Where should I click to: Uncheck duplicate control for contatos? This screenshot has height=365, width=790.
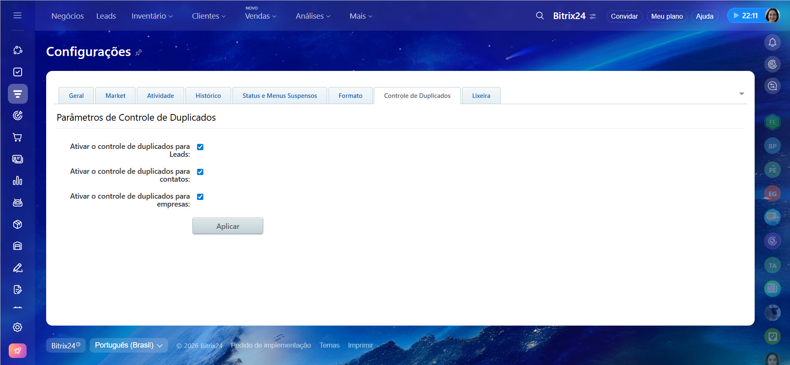(200, 172)
